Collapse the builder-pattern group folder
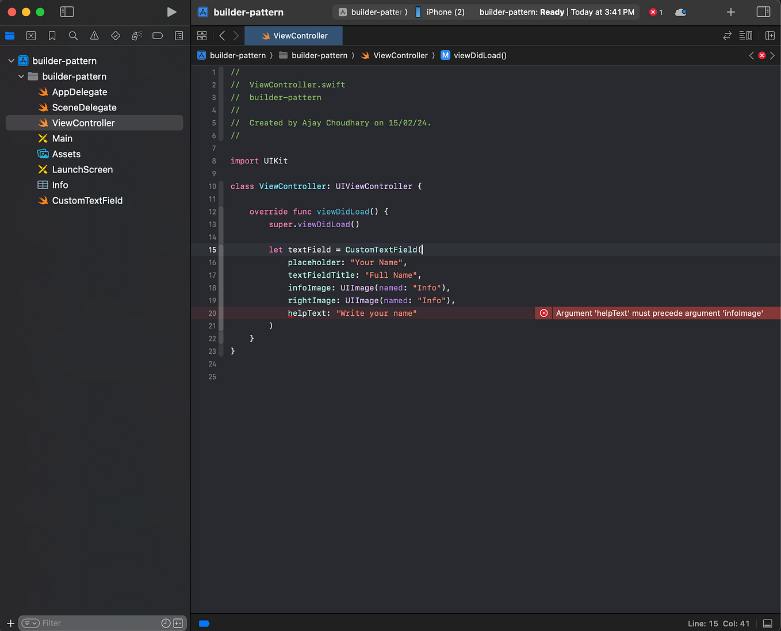 click(21, 77)
